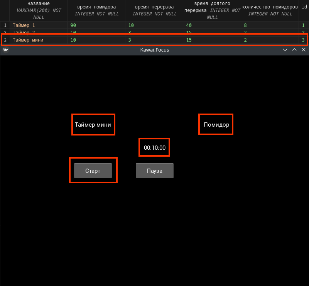Image resolution: width=309 pixels, height=286 pixels.
Task: Click the 00:10:00 timer display
Action: point(154,148)
